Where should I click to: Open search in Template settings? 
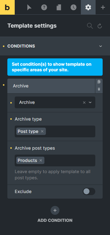(90, 26)
